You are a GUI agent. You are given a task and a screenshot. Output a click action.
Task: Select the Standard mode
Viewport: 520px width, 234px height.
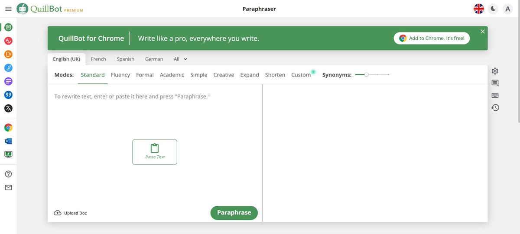93,75
